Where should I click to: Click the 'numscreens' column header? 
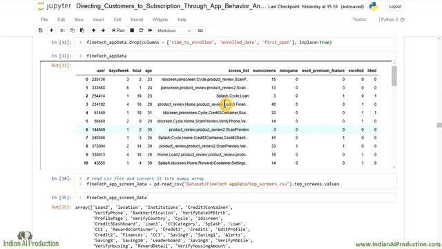click(x=264, y=71)
